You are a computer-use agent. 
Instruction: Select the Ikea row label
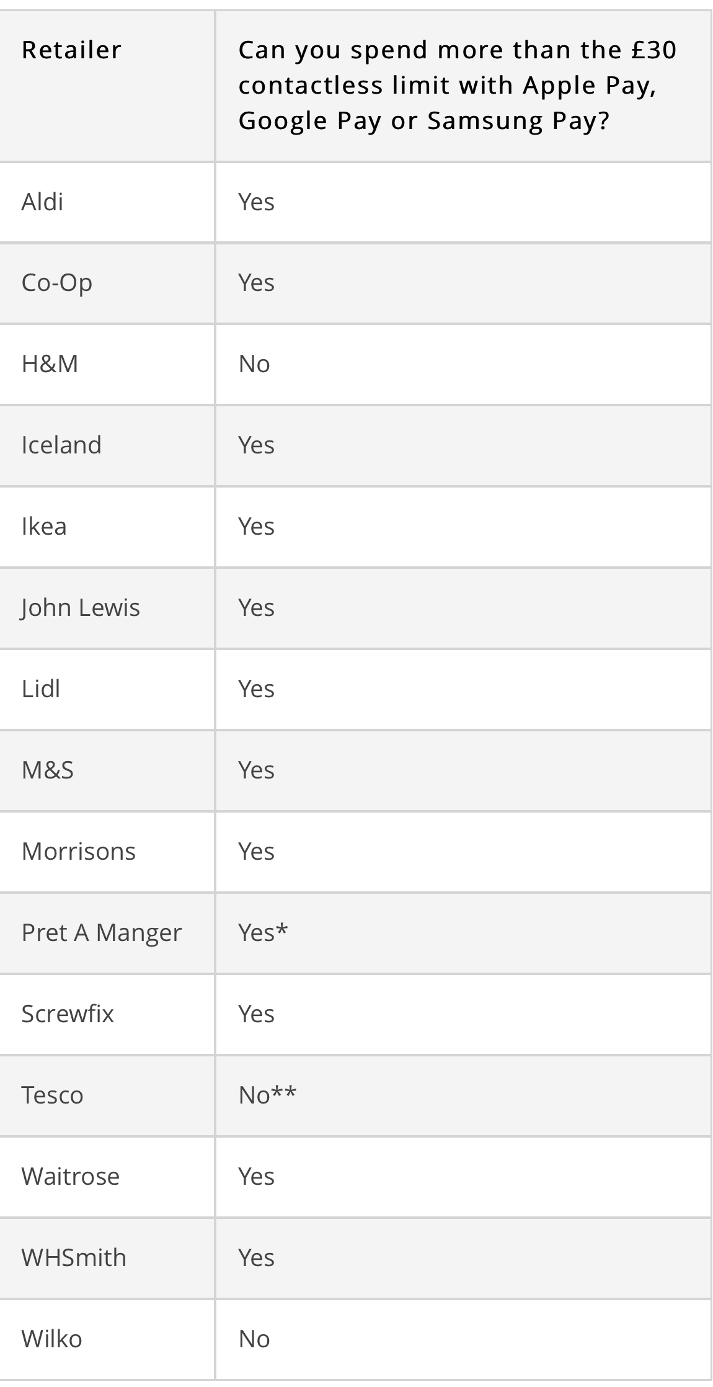click(43, 526)
